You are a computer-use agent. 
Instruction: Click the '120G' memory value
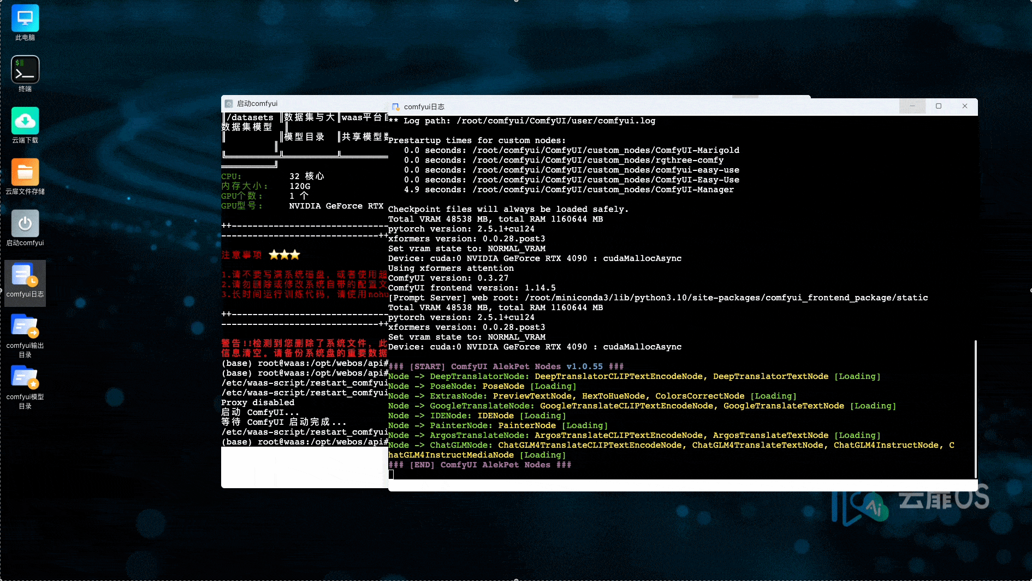[300, 187]
